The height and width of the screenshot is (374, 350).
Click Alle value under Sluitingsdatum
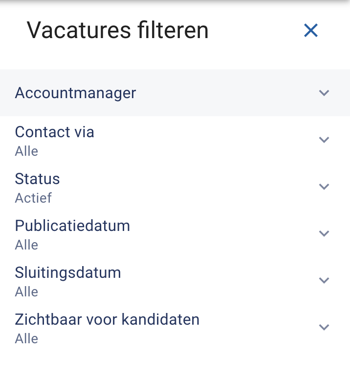pyautogui.click(x=26, y=291)
